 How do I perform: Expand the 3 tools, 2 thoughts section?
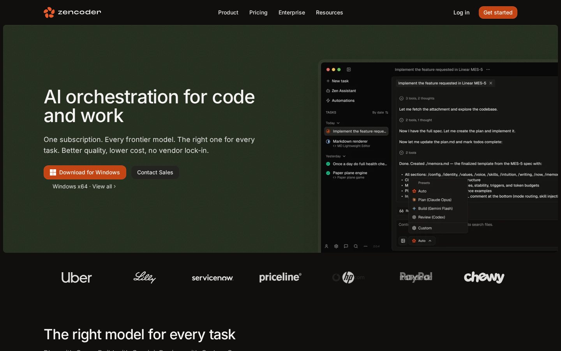(x=417, y=98)
